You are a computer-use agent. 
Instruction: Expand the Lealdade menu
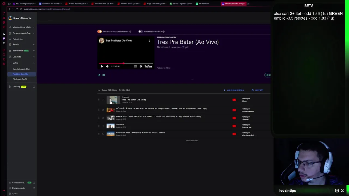pyautogui.click(x=22, y=57)
